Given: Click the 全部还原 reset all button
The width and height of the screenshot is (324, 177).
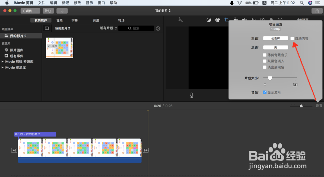Looking at the screenshot, I should [x=303, y=19].
